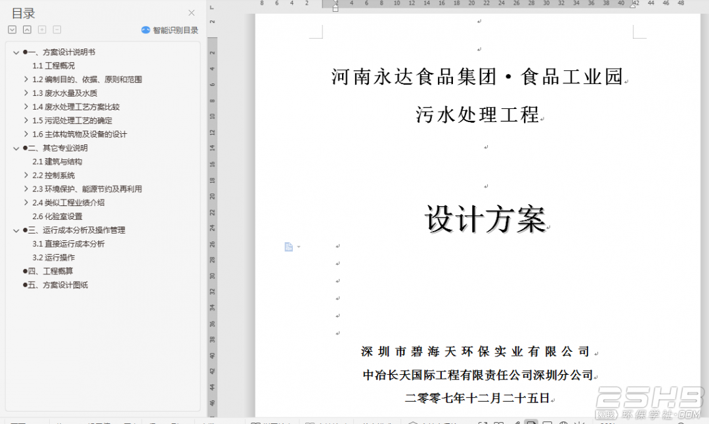Click the 2.2 控制系统 outline label
709x424 pixels.
pos(53,175)
